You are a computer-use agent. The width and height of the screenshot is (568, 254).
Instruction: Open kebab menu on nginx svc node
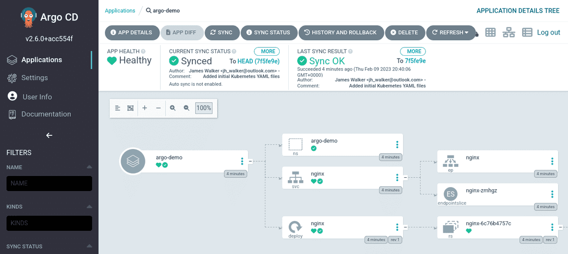[397, 178]
